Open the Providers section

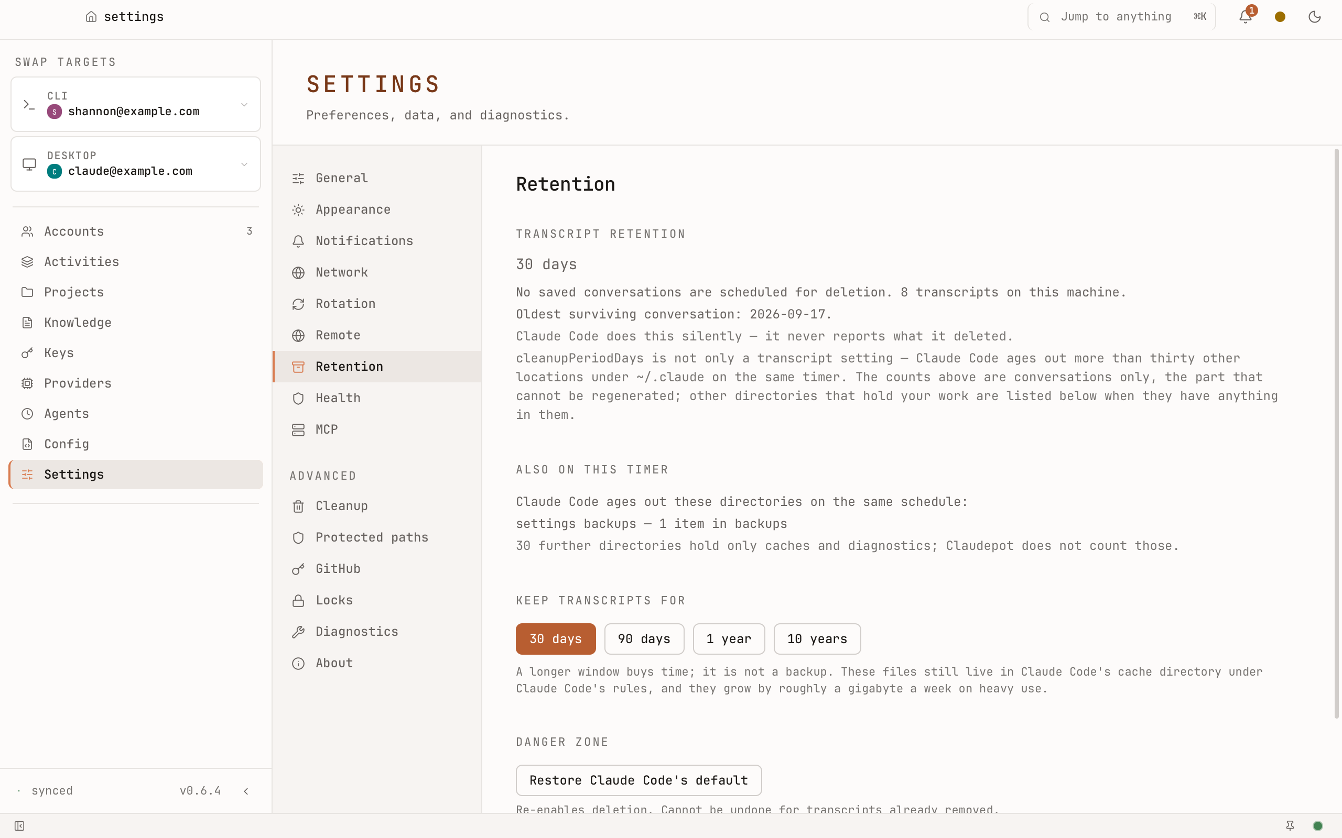(136, 383)
